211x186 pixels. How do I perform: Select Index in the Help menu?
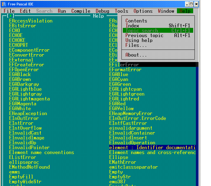click(x=132, y=26)
